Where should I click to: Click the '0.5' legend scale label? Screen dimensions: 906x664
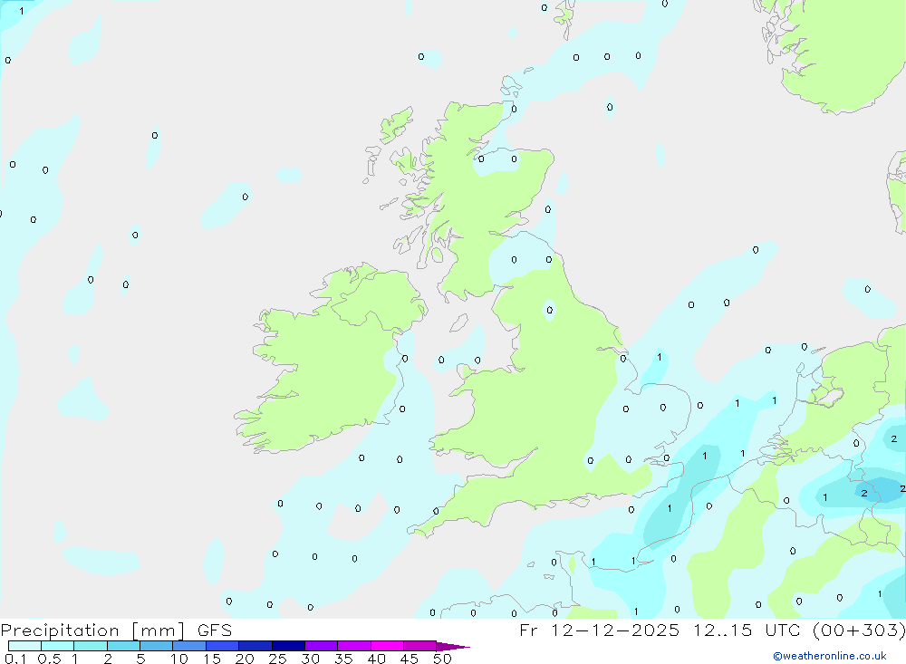point(49,659)
